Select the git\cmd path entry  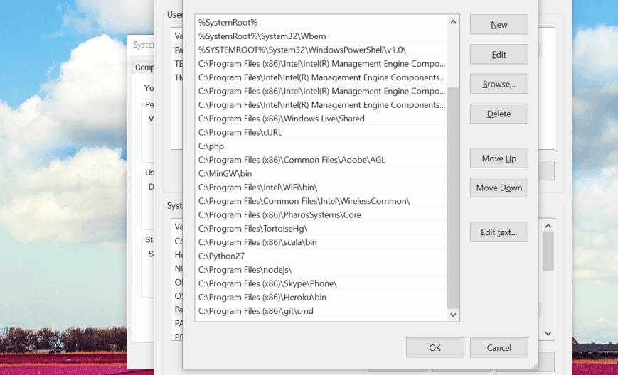321,311
